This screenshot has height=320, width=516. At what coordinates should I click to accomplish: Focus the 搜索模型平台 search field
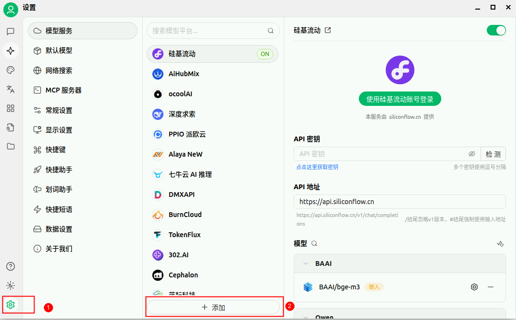click(x=213, y=31)
